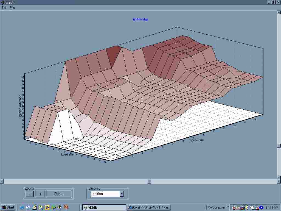Switch to M3dk taskbar button
281x211 pixels.
(104, 208)
